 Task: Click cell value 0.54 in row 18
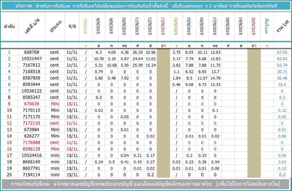point(215,162)
